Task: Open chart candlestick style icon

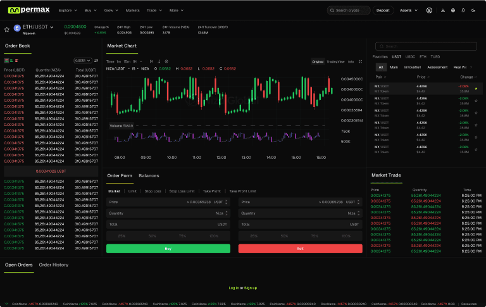Action: coord(151,61)
